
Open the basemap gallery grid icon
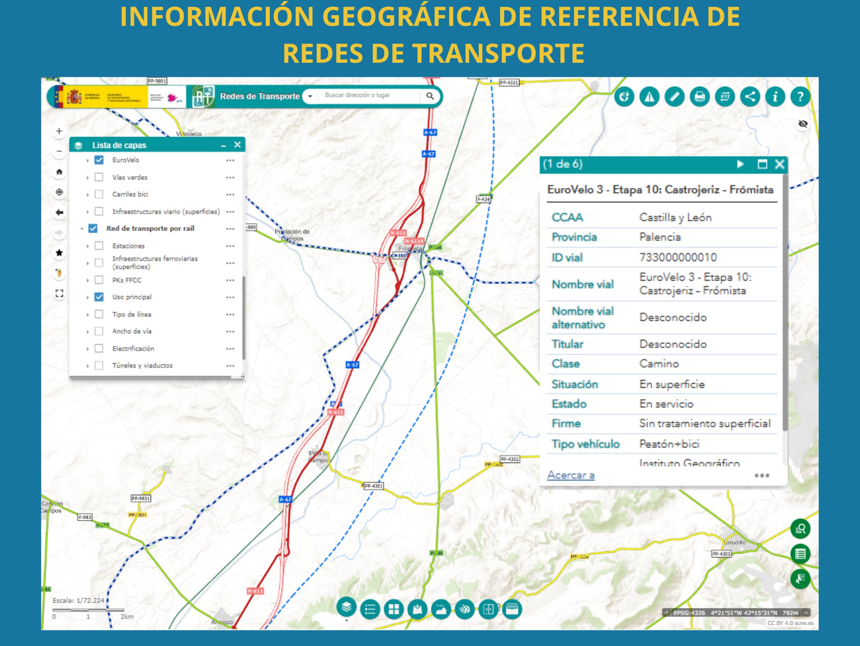[x=393, y=609]
